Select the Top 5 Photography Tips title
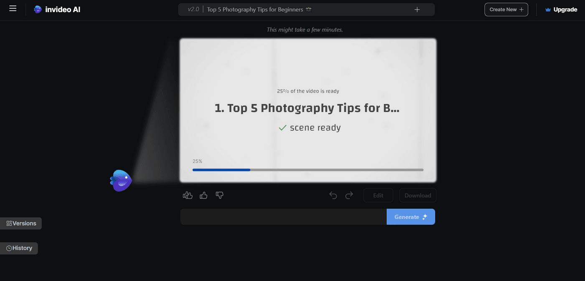585x281 pixels. point(255,9)
